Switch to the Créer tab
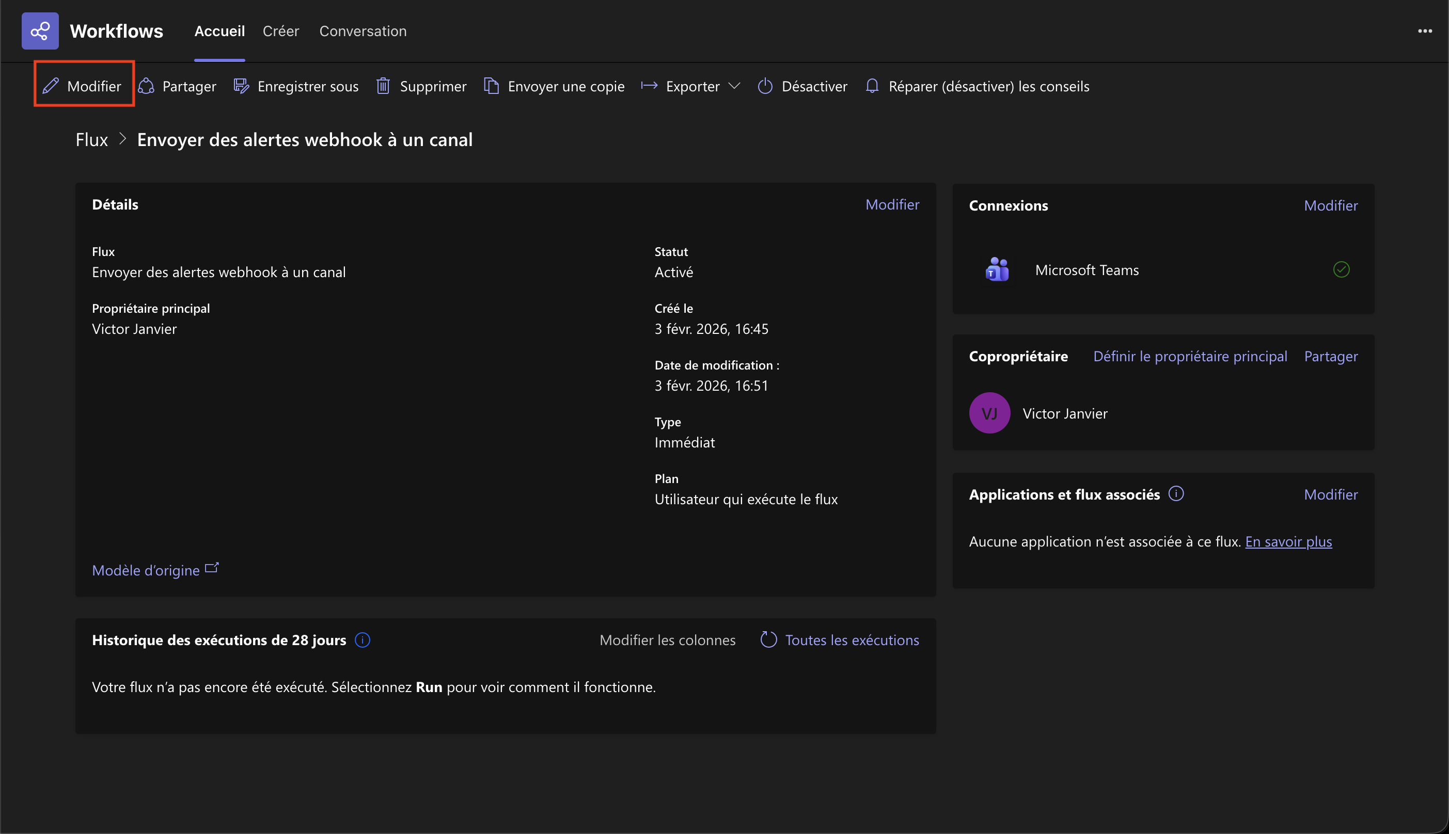 [x=281, y=31]
